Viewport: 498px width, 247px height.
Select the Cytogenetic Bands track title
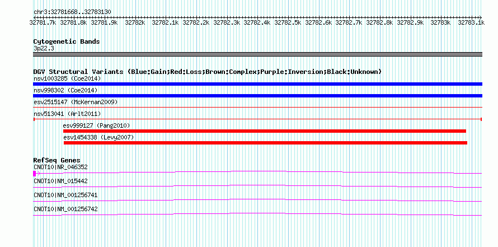point(67,41)
